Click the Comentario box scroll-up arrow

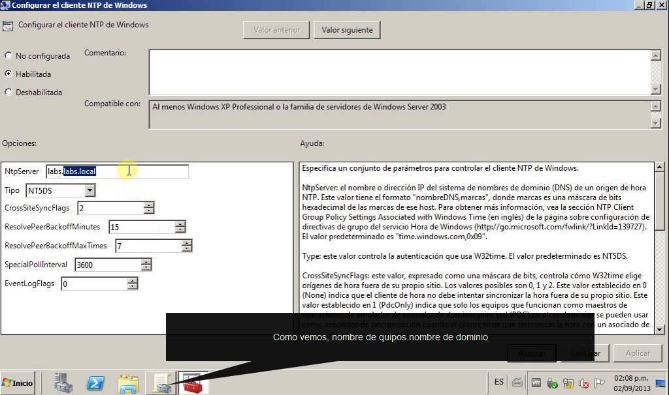click(x=656, y=55)
